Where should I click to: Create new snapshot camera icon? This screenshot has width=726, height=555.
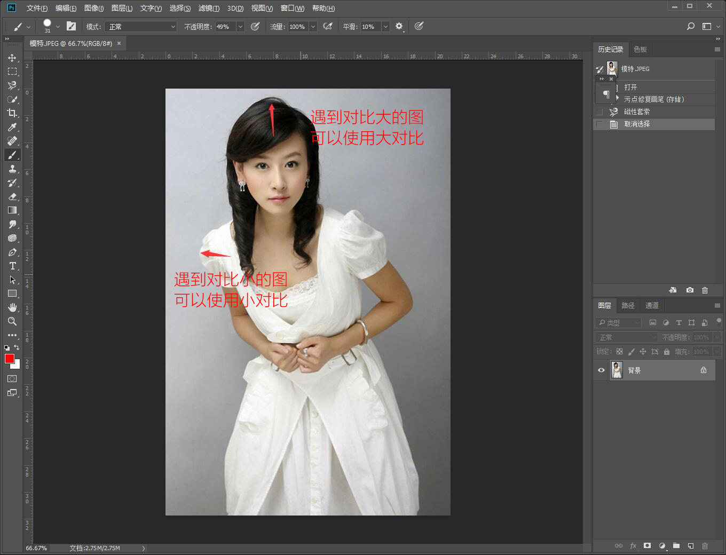[690, 290]
